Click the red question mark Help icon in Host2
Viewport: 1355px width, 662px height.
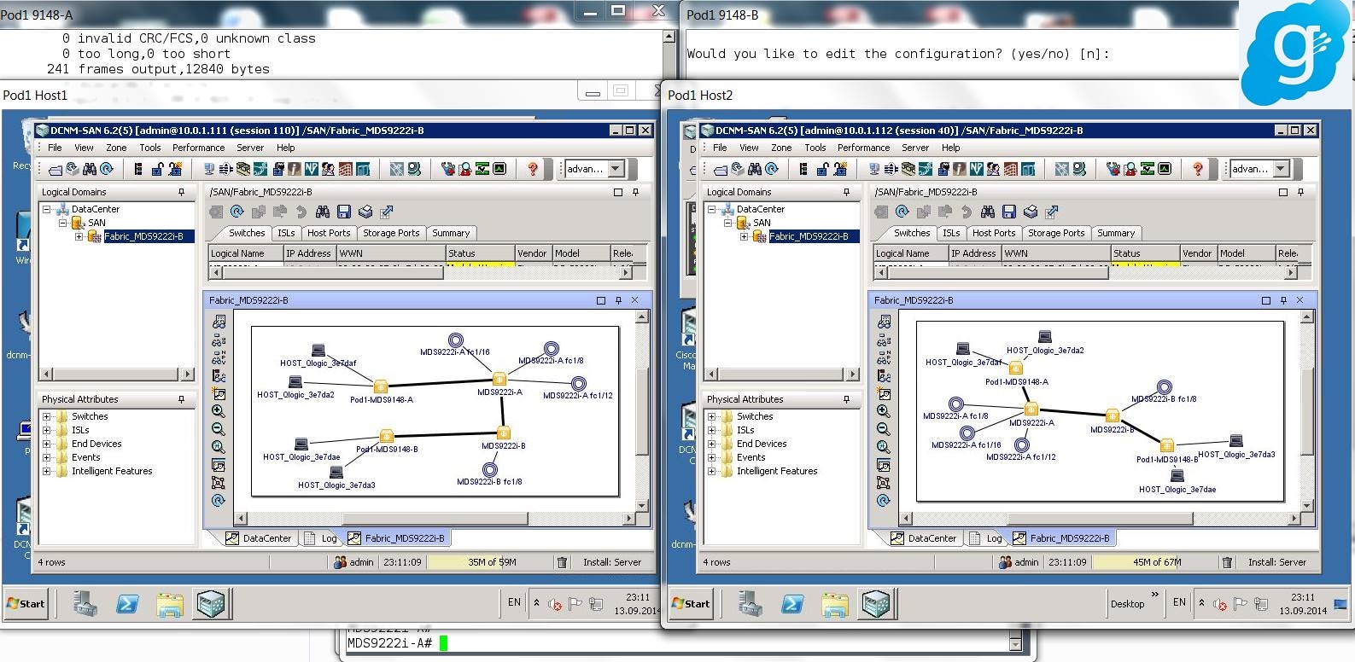point(1198,169)
